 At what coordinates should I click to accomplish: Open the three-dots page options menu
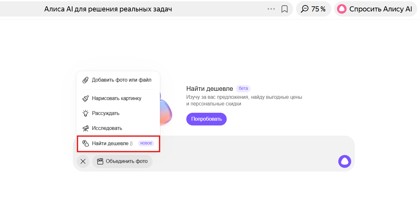pyautogui.click(x=271, y=9)
